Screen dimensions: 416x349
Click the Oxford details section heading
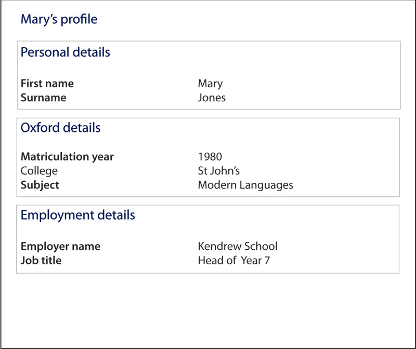coord(60,127)
